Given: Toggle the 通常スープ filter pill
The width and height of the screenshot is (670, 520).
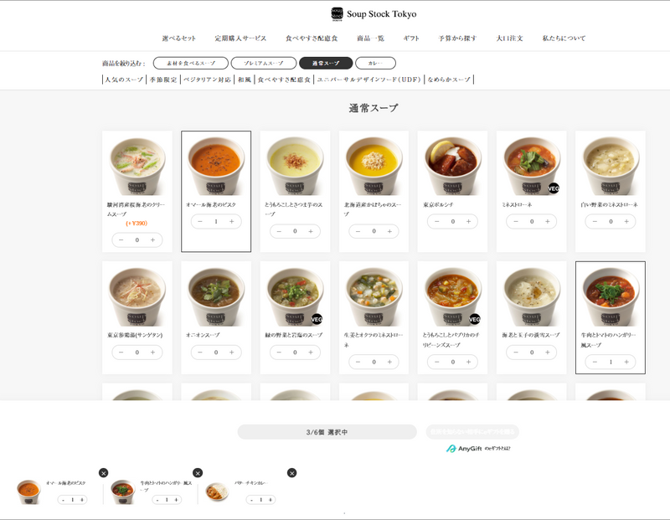Looking at the screenshot, I should [x=326, y=64].
